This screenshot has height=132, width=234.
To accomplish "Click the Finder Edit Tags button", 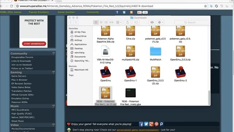I will (136, 22).
